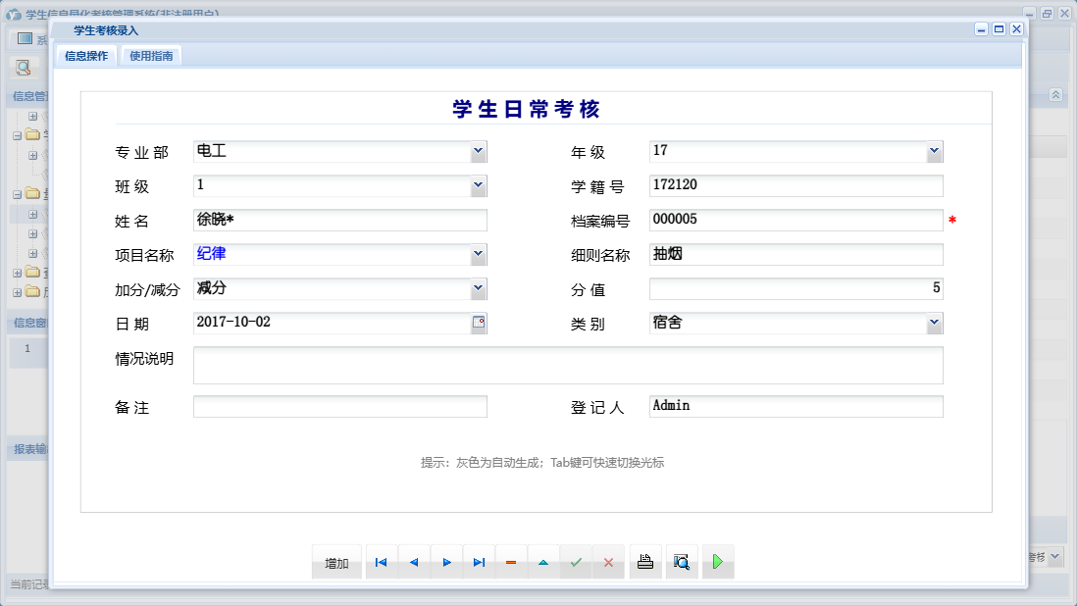Open print preview with magnifier-document icon

coord(681,561)
